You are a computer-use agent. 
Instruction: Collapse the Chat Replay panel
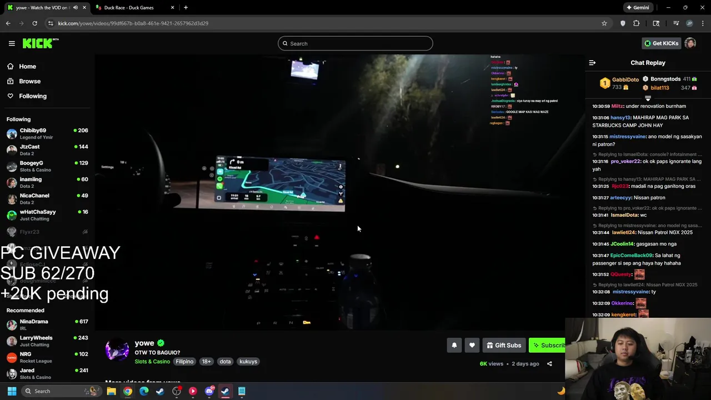tap(592, 63)
